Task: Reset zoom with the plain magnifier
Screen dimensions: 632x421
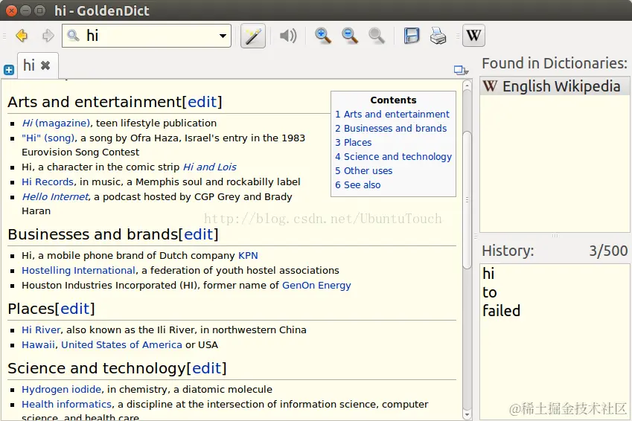Action: [x=376, y=36]
